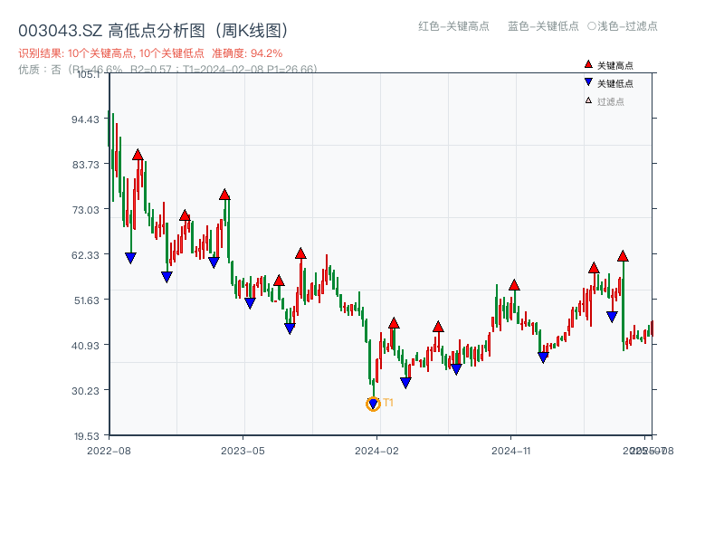Click the 2023-05 x-axis date label
Screen dimensions: 724x543
point(243,450)
